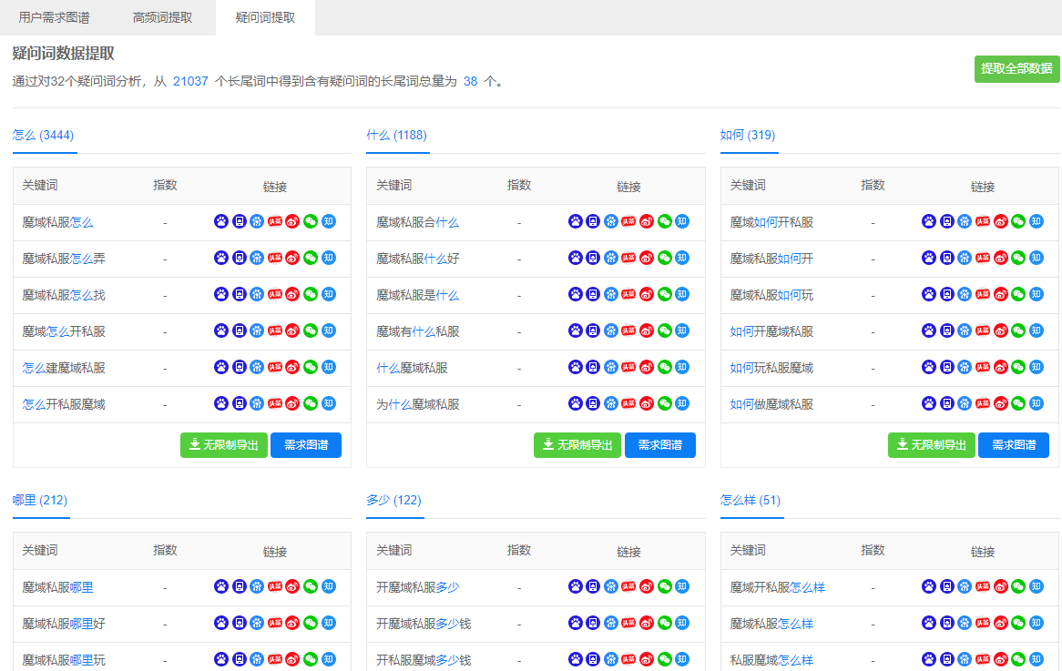Screen dimensions: 1062x671
Task: Open Weibo icon for 魔域私服如何玩 row
Action: [x=1000, y=295]
